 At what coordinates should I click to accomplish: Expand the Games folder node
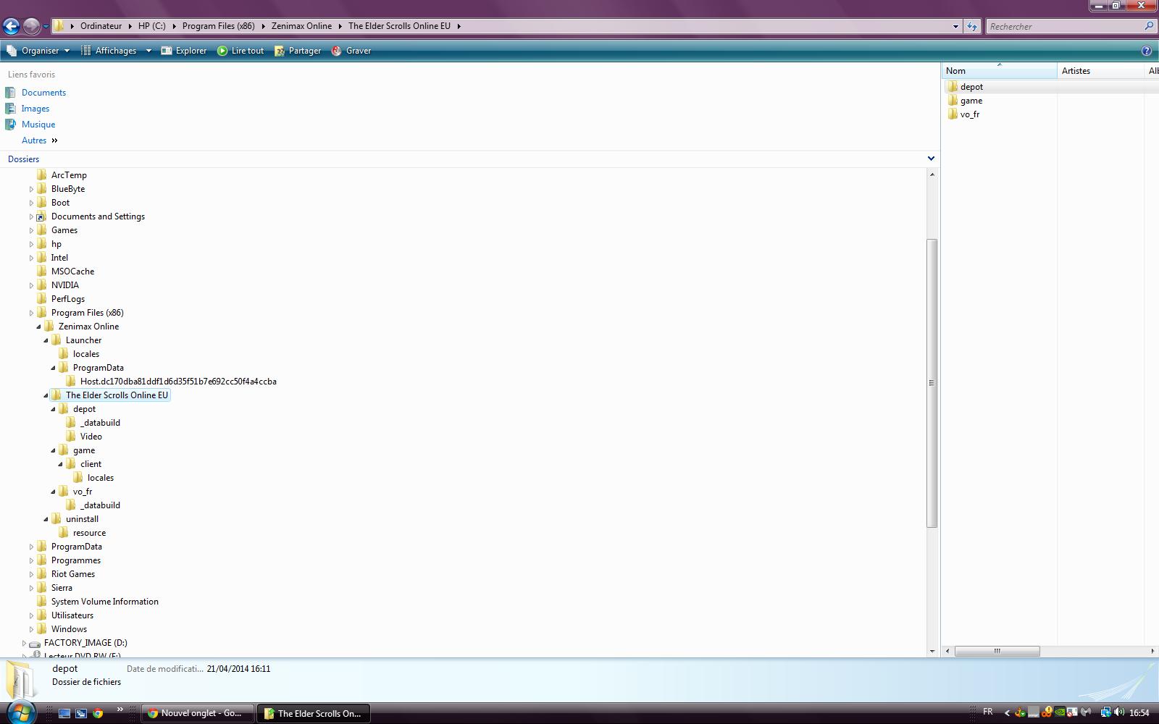tap(31, 230)
